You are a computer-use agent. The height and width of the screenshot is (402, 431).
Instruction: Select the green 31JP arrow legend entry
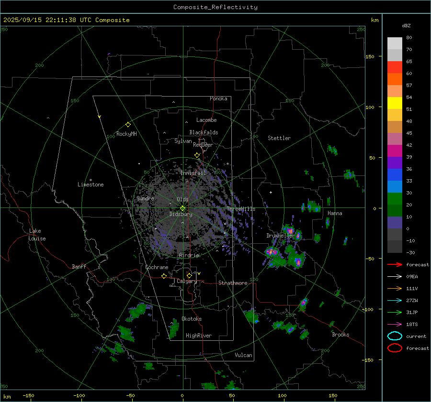(395, 312)
